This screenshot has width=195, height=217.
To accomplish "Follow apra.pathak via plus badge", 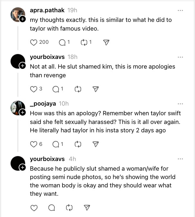I will point(23,19).
